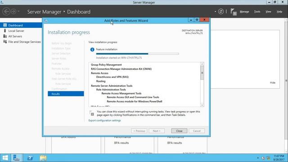Click the Server Manager back arrow
Screen dimensions: 288x162
(x=6, y=12)
